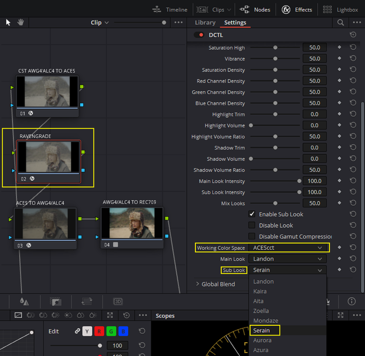365x356 pixels.
Task: Enable Disable Gamut Compression checkbox
Action: click(251, 236)
